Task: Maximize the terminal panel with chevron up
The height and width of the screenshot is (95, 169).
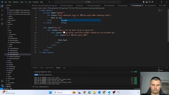Action: tap(165, 68)
